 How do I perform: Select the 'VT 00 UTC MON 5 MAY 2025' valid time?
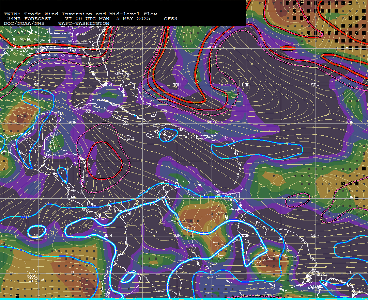(108, 19)
